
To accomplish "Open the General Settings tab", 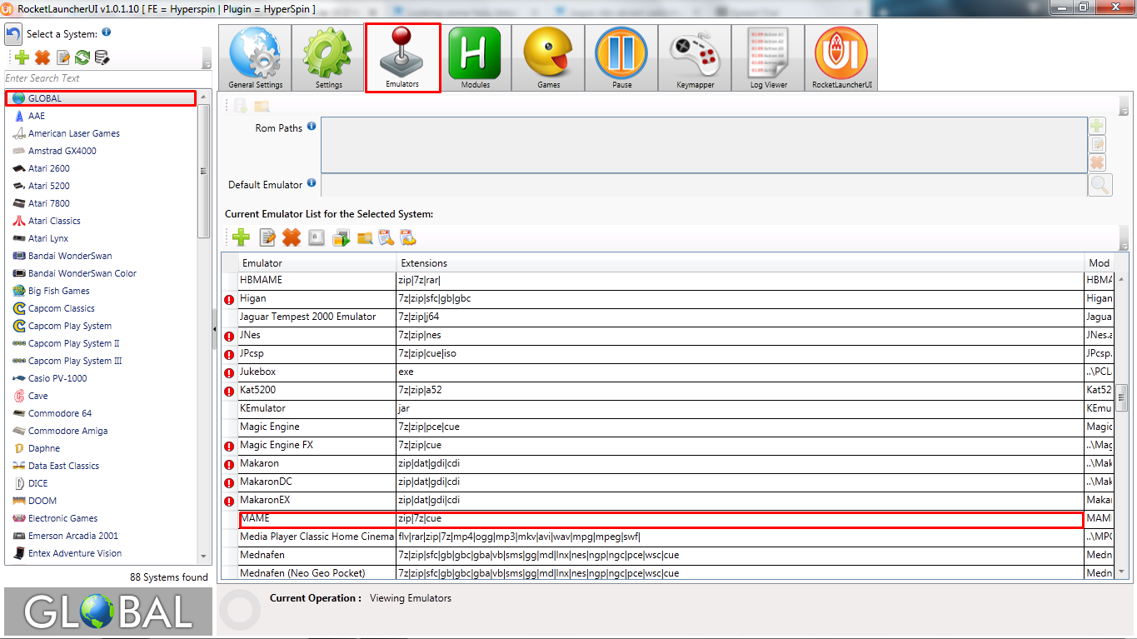I will click(x=255, y=57).
